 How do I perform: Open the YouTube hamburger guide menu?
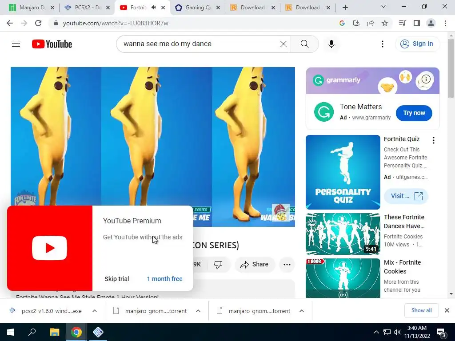point(16,44)
